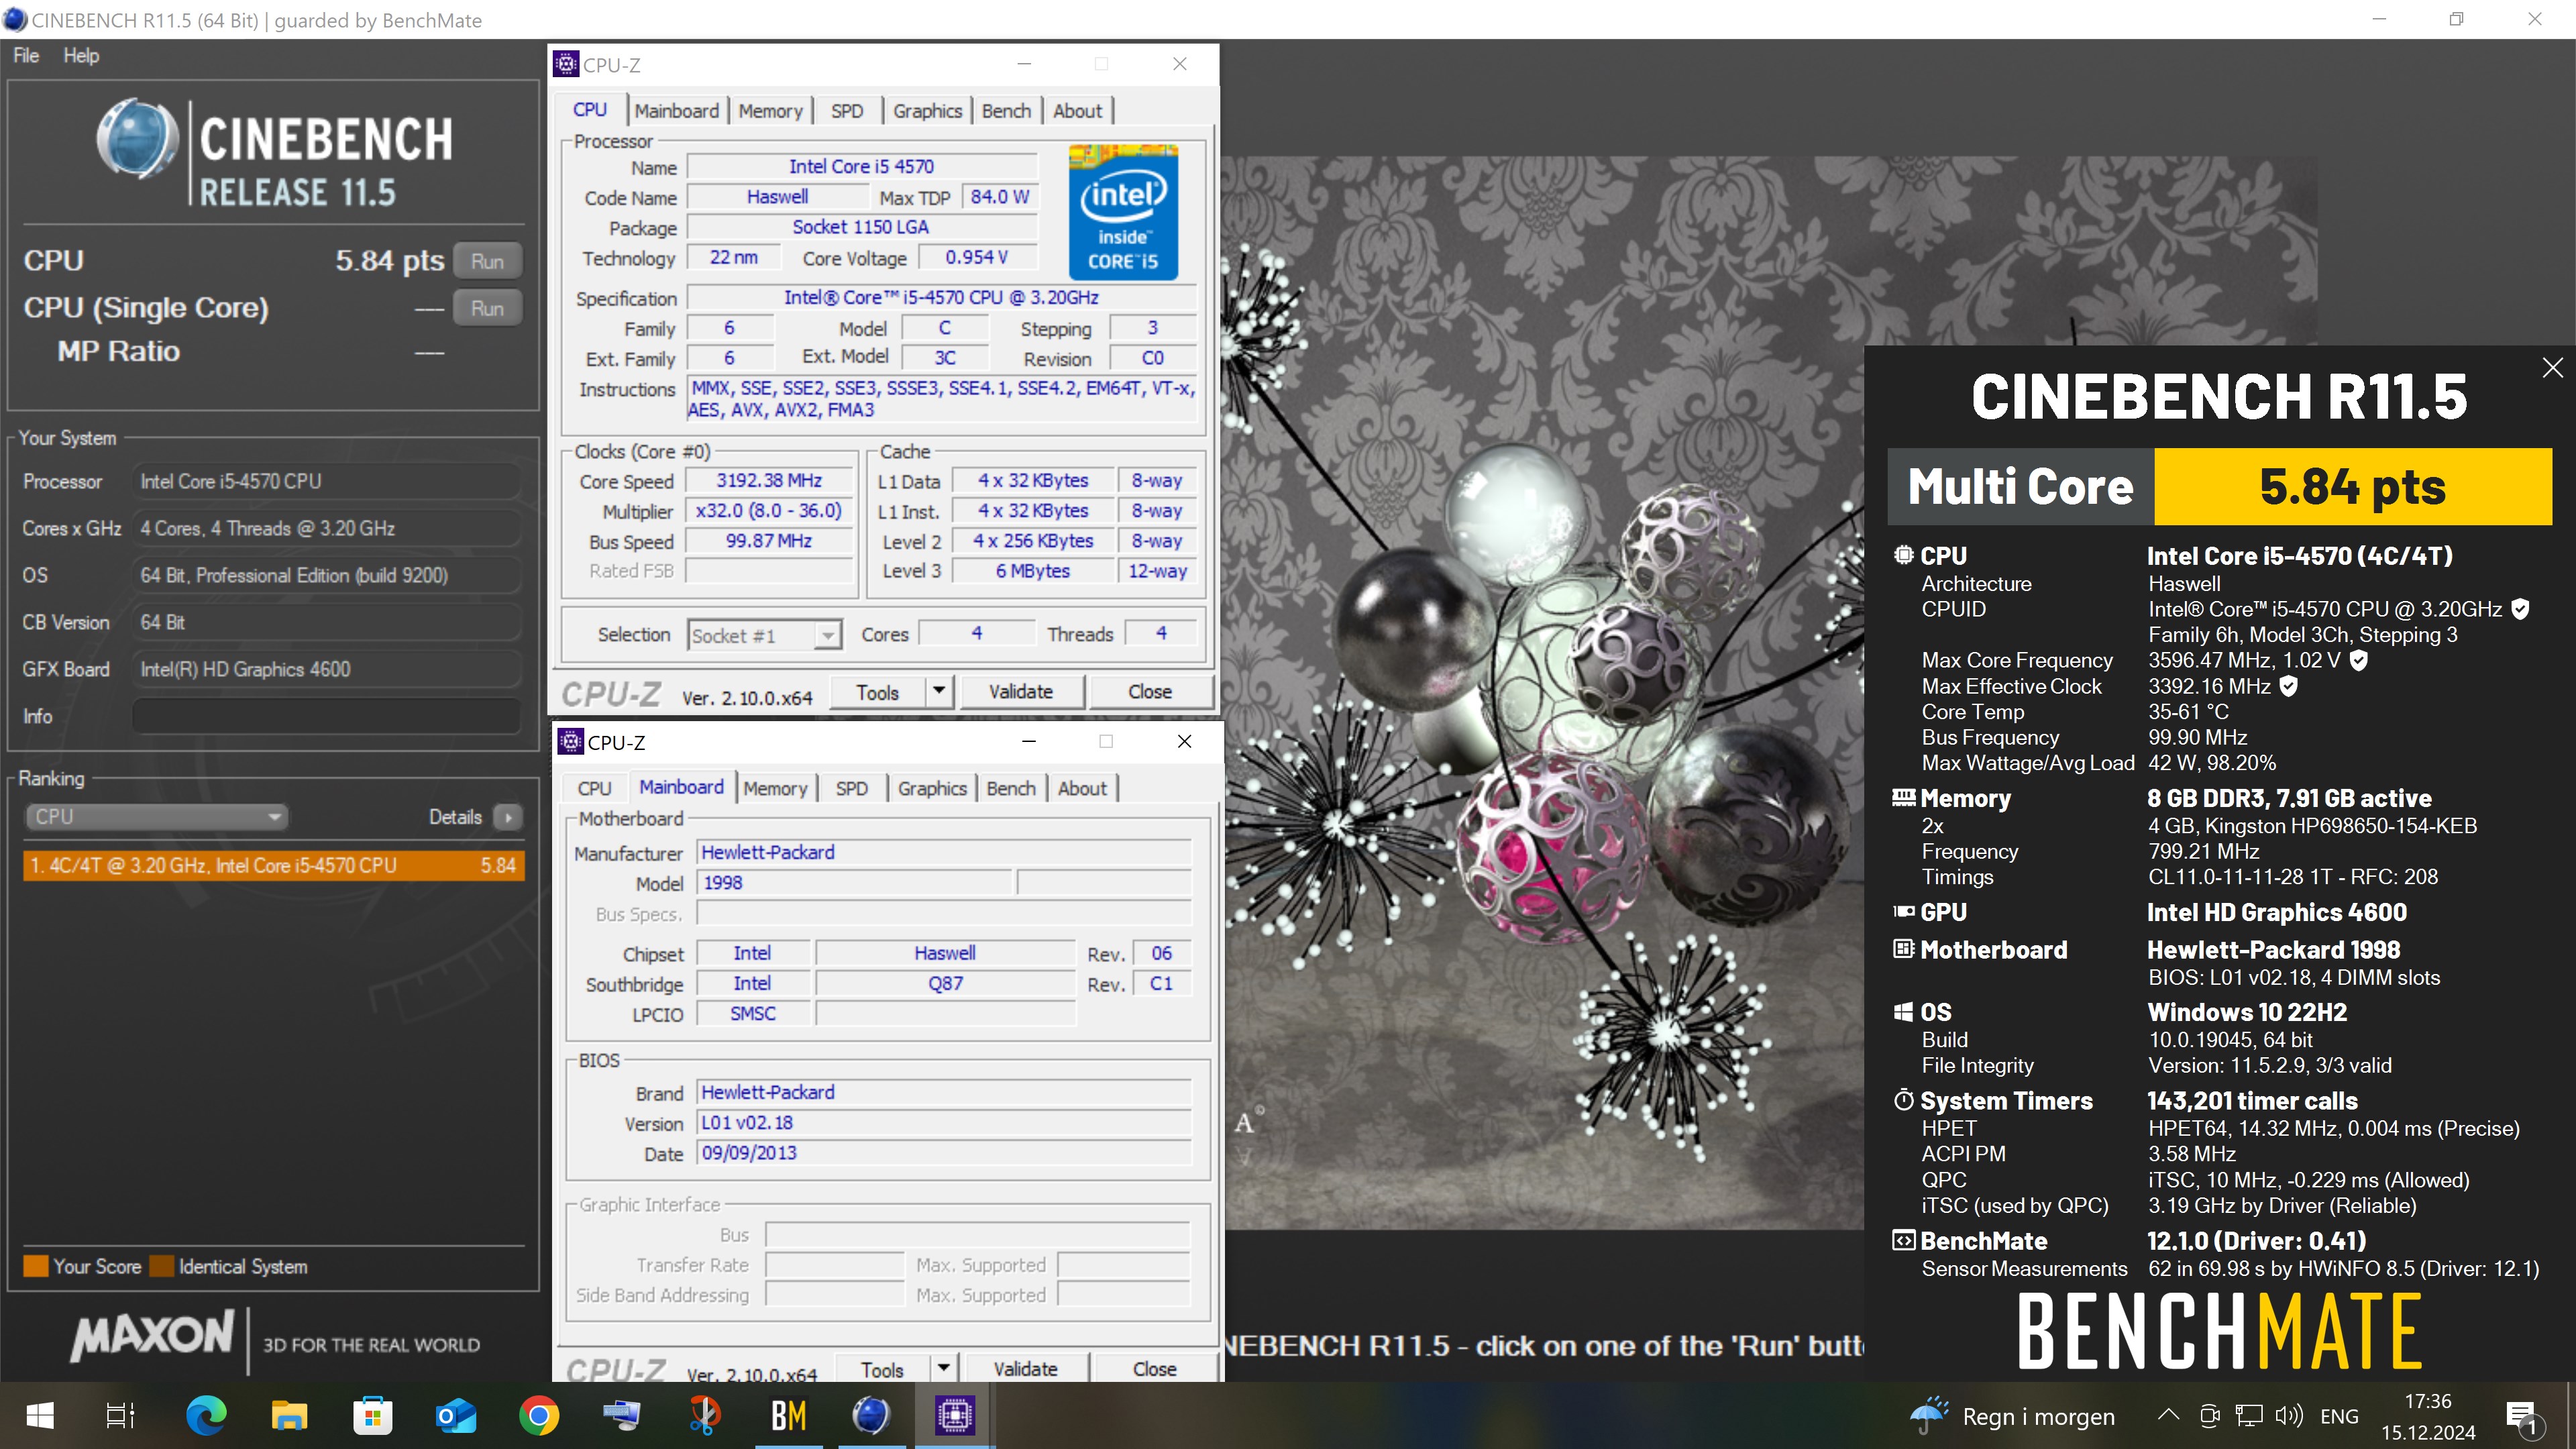Open Task View on the taskbar
This screenshot has width=2576, height=1449.
[x=121, y=1416]
